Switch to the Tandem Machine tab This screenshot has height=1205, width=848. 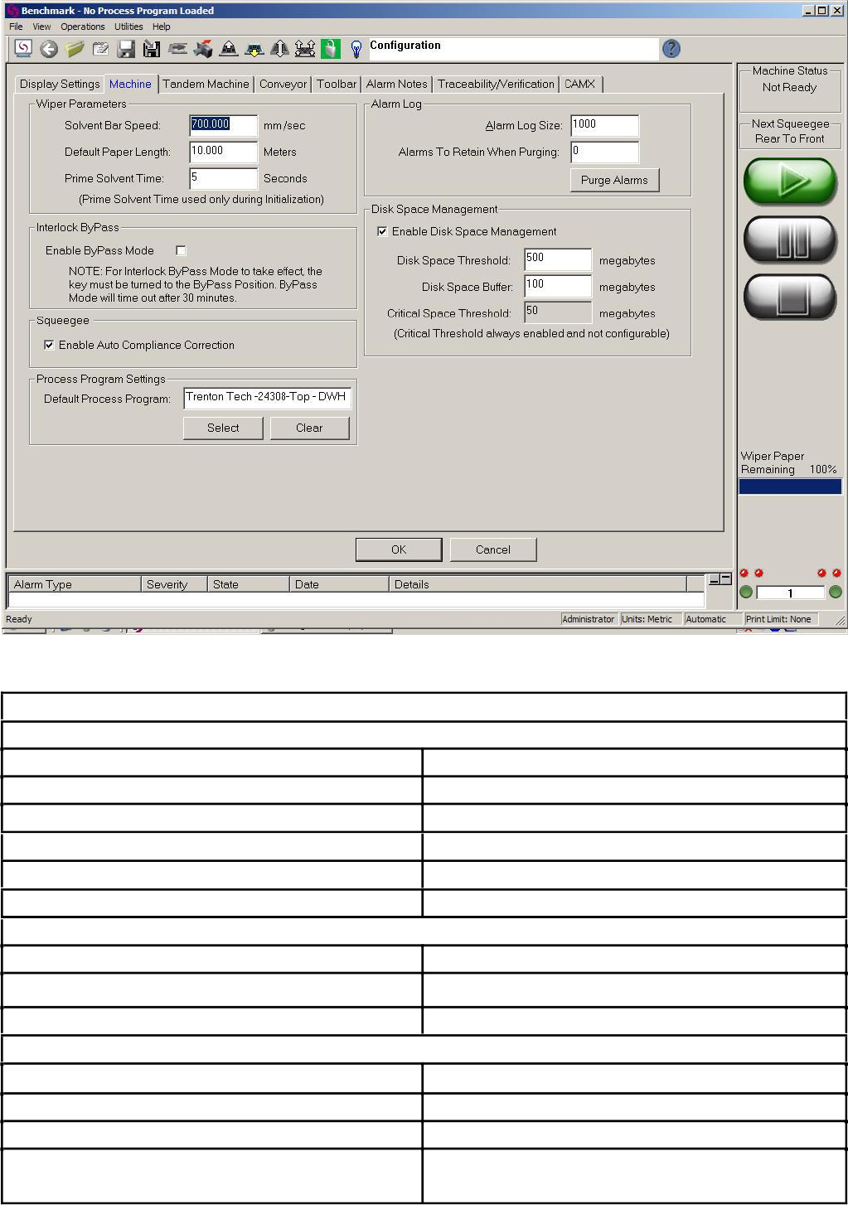(x=206, y=84)
